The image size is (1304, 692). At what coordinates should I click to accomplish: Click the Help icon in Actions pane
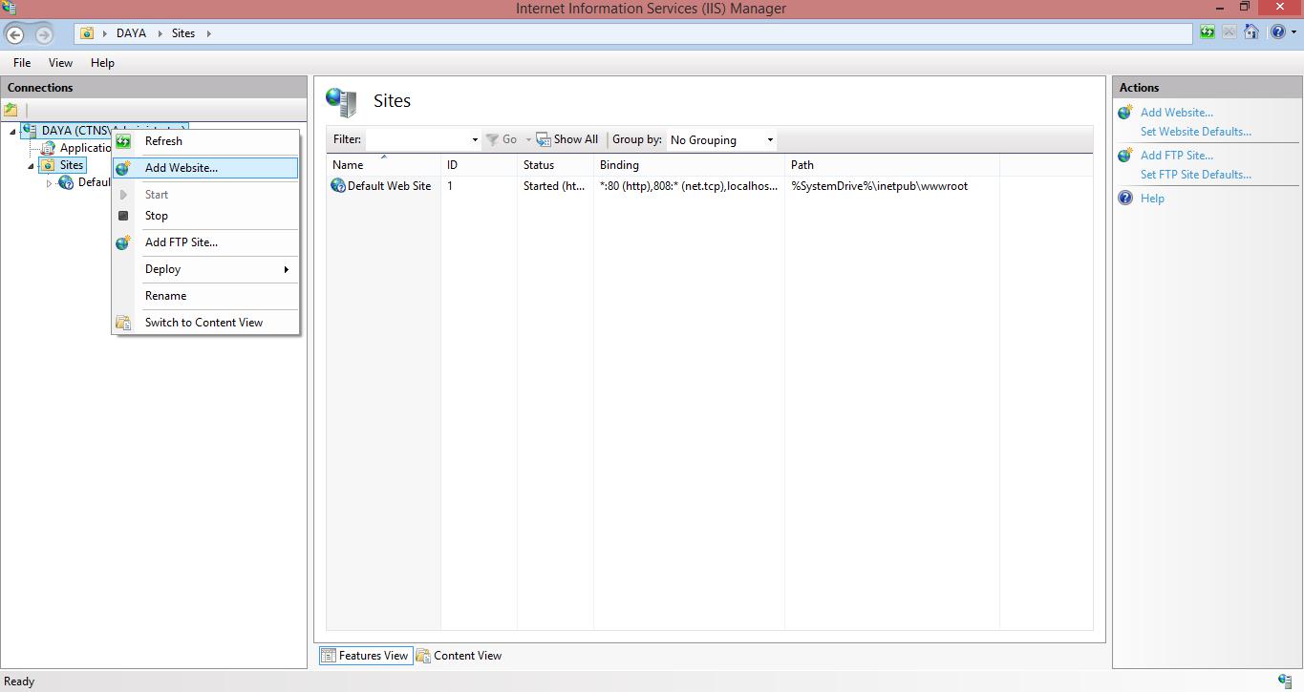(x=1125, y=199)
